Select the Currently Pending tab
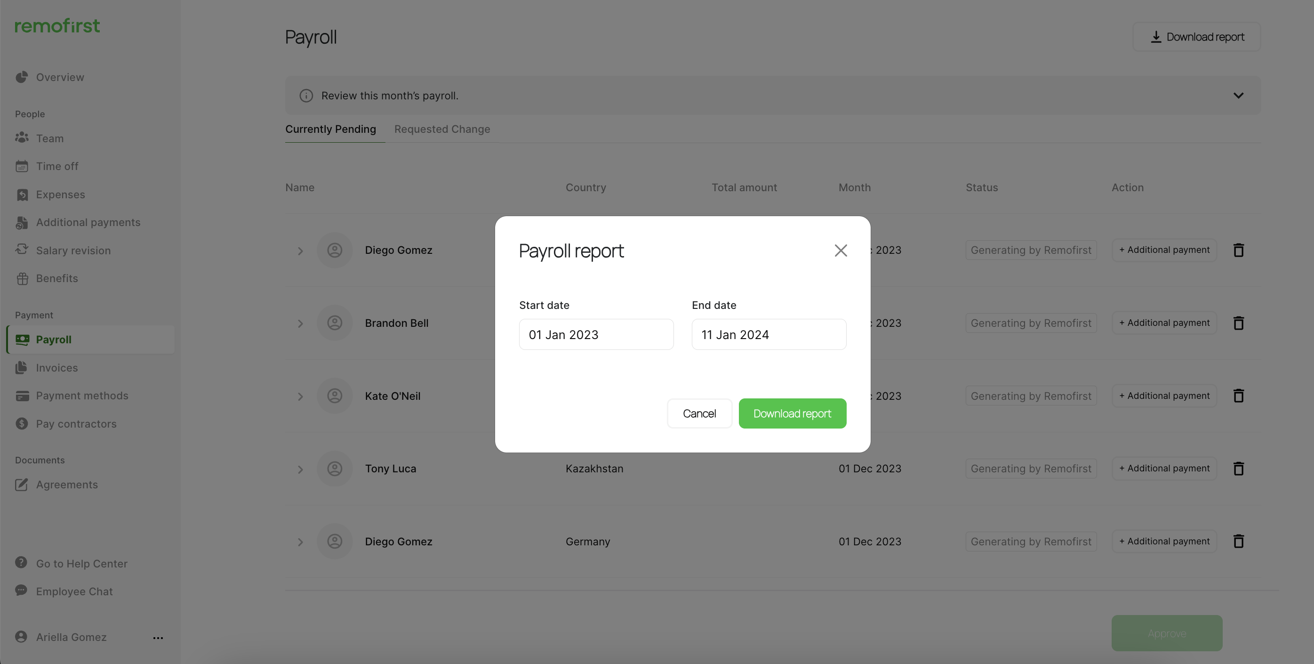The height and width of the screenshot is (664, 1314). (330, 129)
